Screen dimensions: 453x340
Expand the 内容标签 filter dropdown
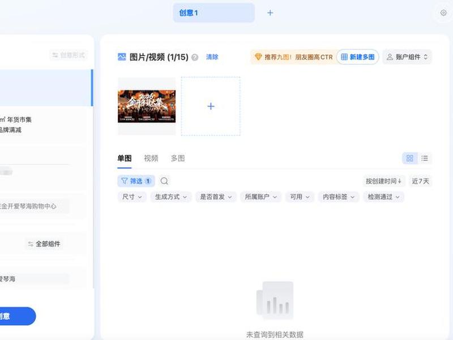pyautogui.click(x=338, y=197)
